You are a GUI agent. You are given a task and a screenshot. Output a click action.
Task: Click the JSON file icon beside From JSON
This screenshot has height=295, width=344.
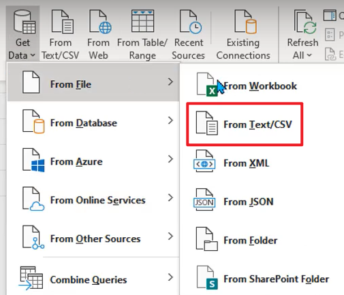[x=204, y=199]
